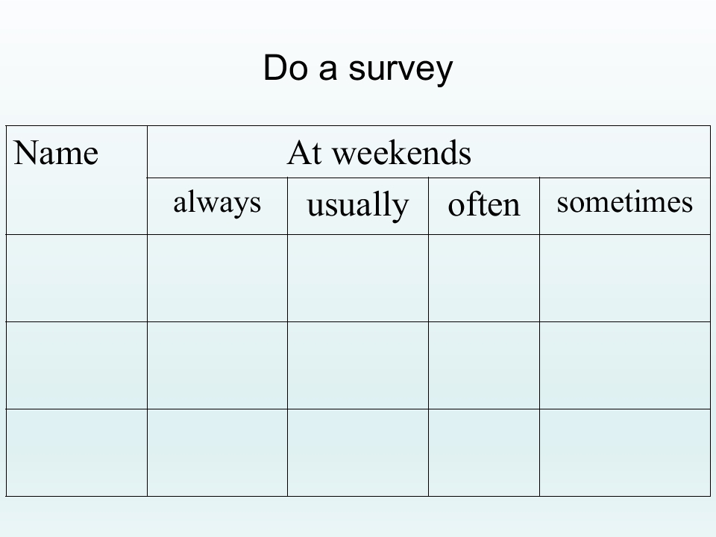Click second row cell under 'always'
716x537 pixels.
pos(217,365)
